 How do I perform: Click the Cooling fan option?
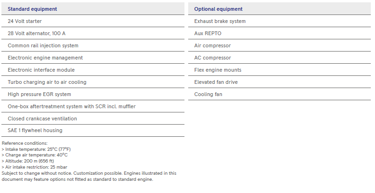coord(279,94)
